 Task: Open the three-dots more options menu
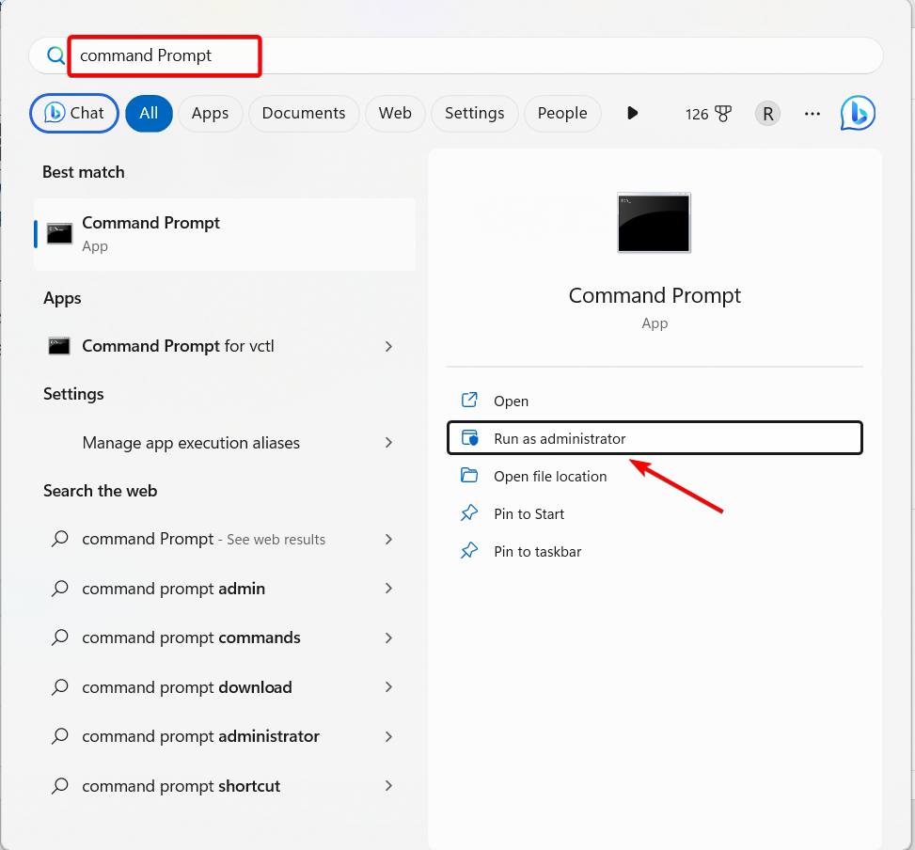click(812, 114)
